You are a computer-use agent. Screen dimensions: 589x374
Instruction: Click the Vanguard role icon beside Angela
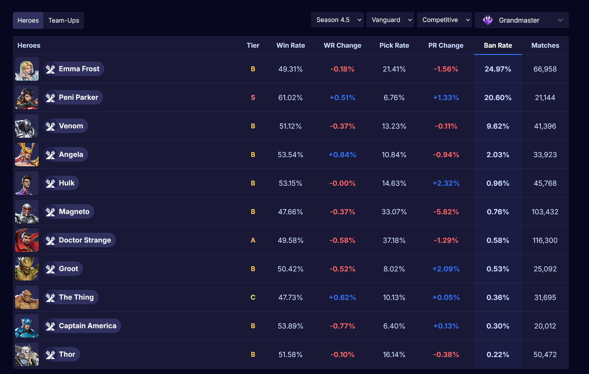(51, 155)
